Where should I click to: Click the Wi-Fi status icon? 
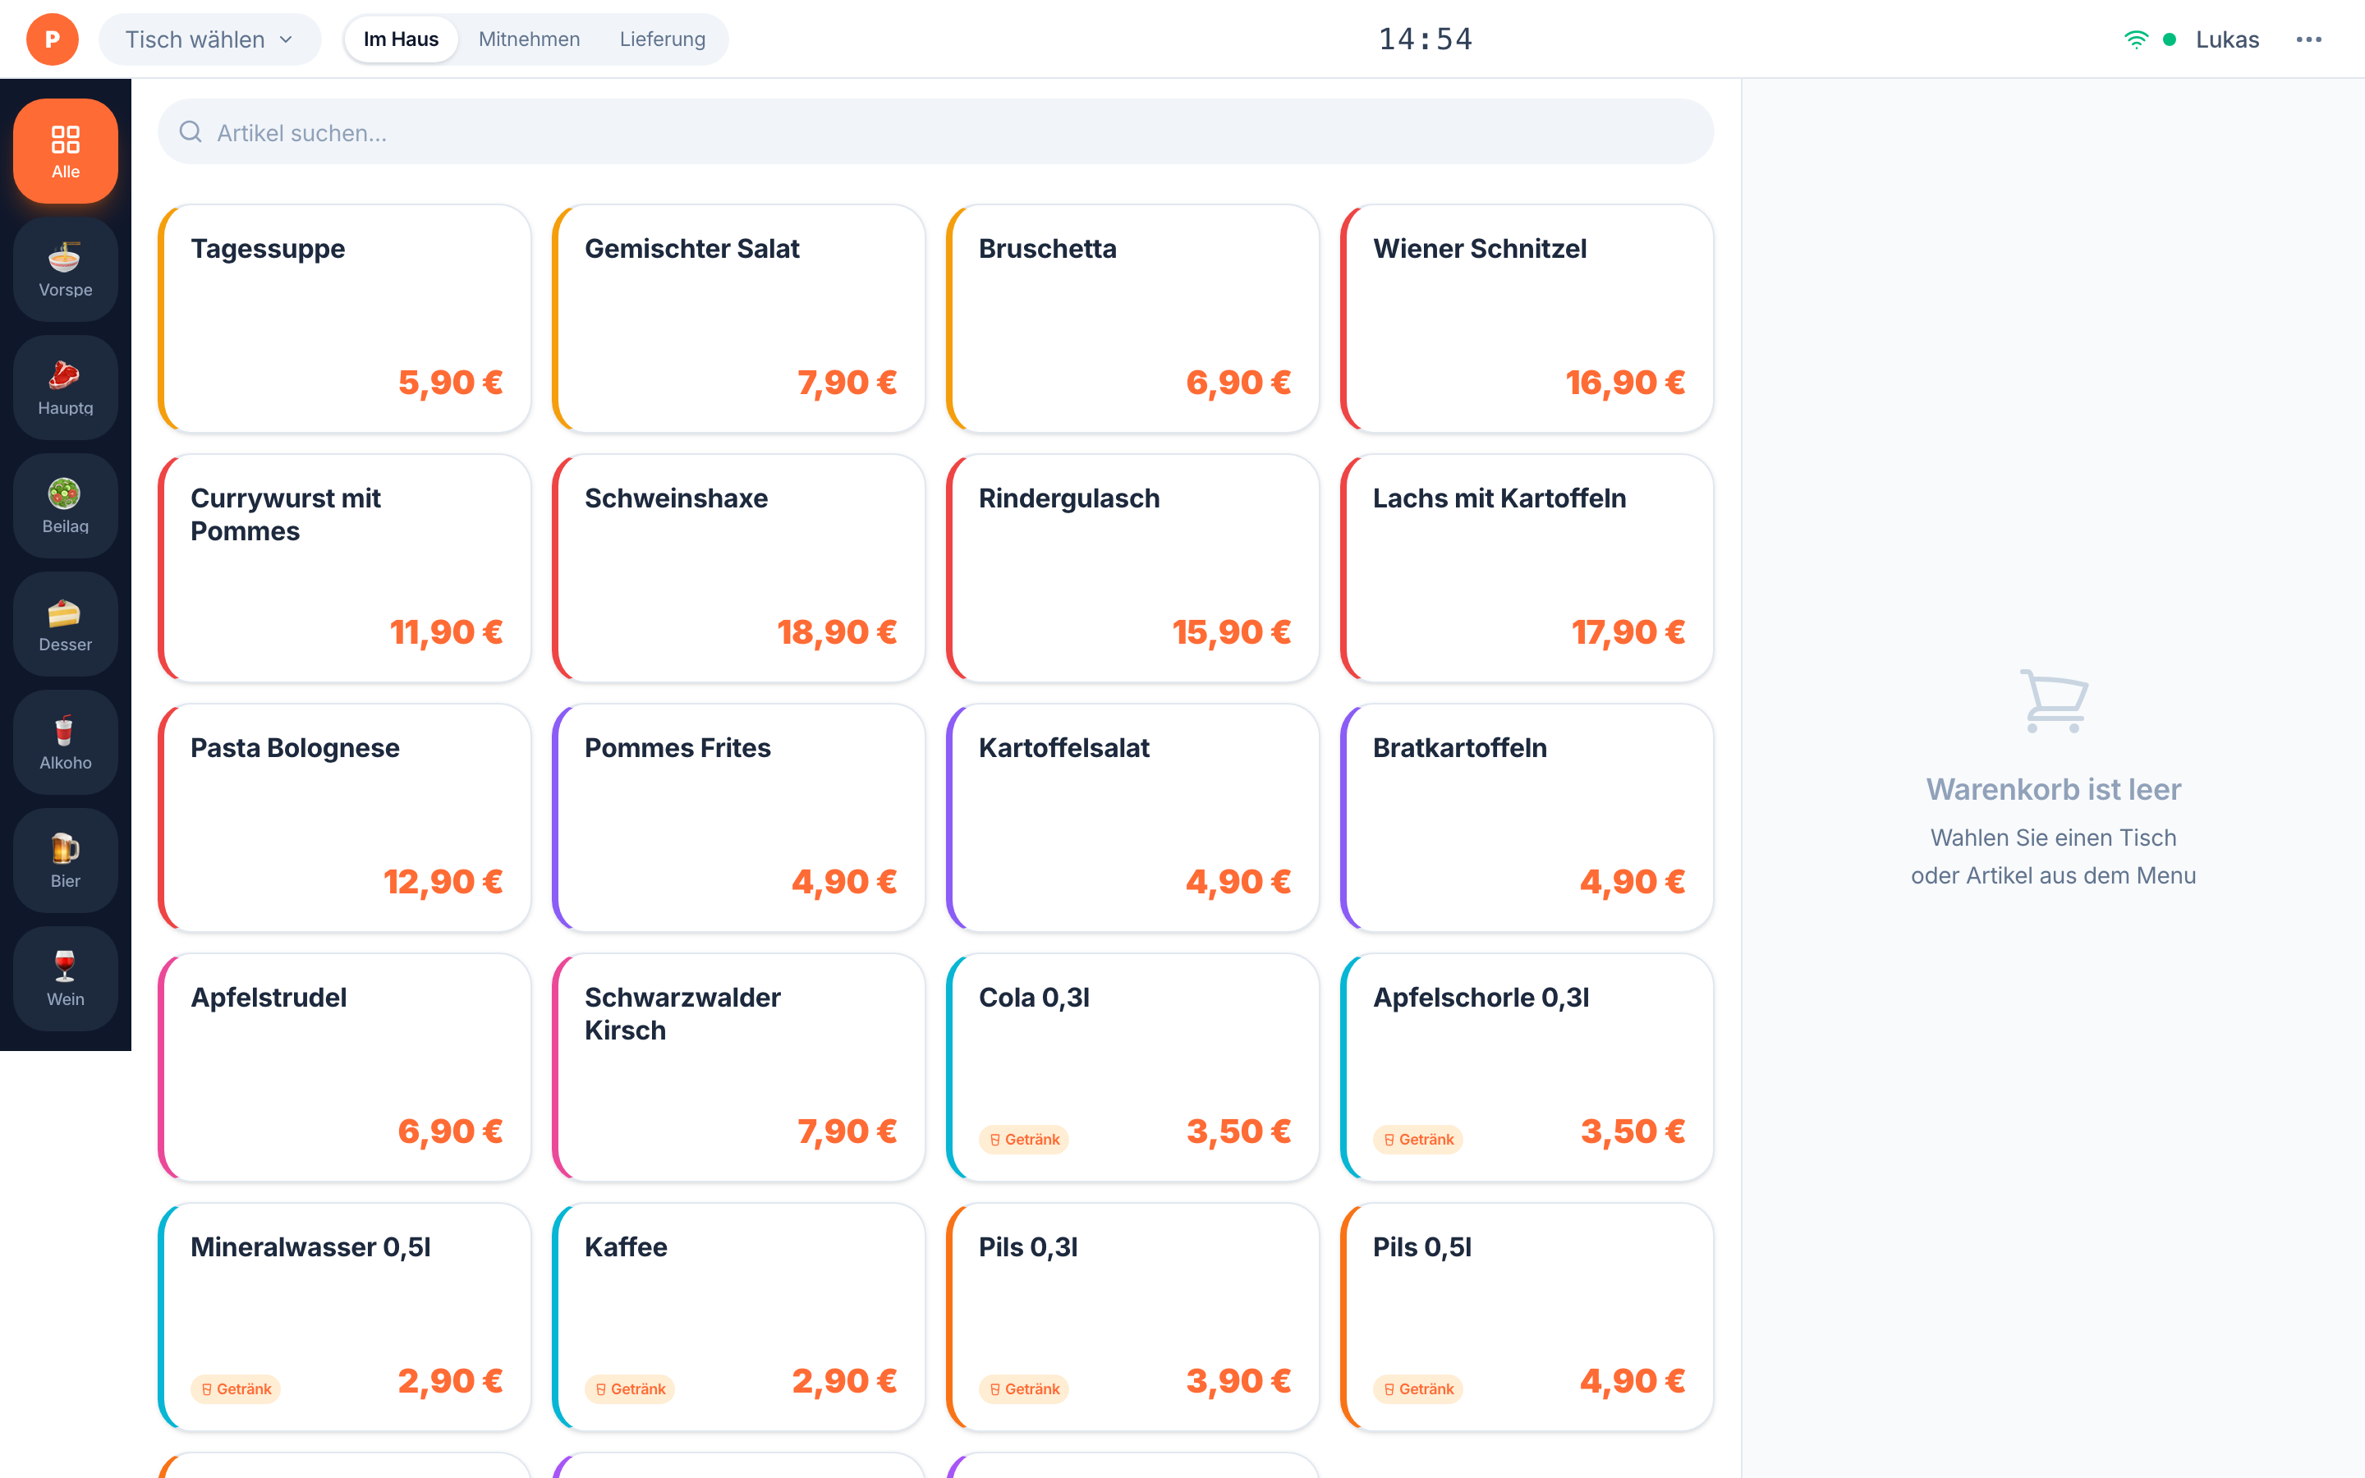point(2137,39)
